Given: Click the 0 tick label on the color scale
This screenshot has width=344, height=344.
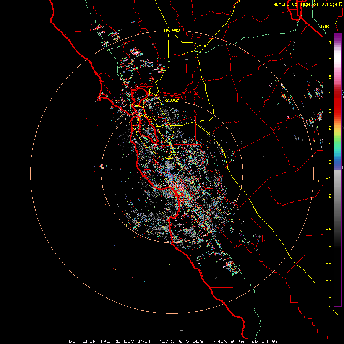Looking at the screenshot, I should point(330,162).
